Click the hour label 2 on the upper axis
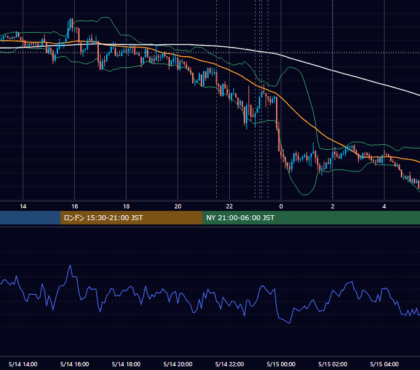Image resolution: width=420 pixels, height=370 pixels. tap(333, 207)
